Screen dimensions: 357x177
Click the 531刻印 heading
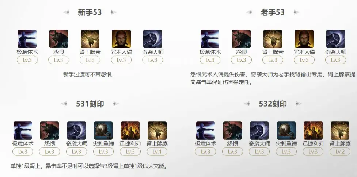coord(90,104)
